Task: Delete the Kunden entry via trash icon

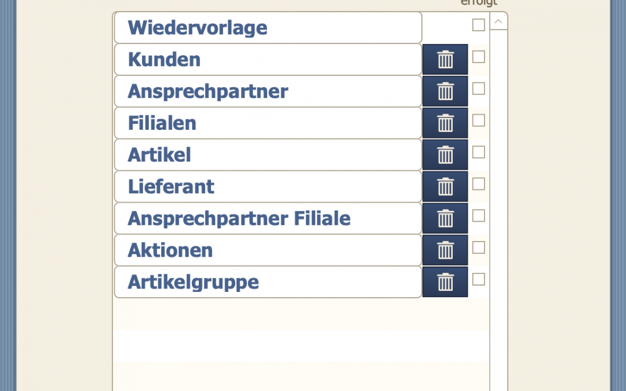Action: click(x=445, y=60)
